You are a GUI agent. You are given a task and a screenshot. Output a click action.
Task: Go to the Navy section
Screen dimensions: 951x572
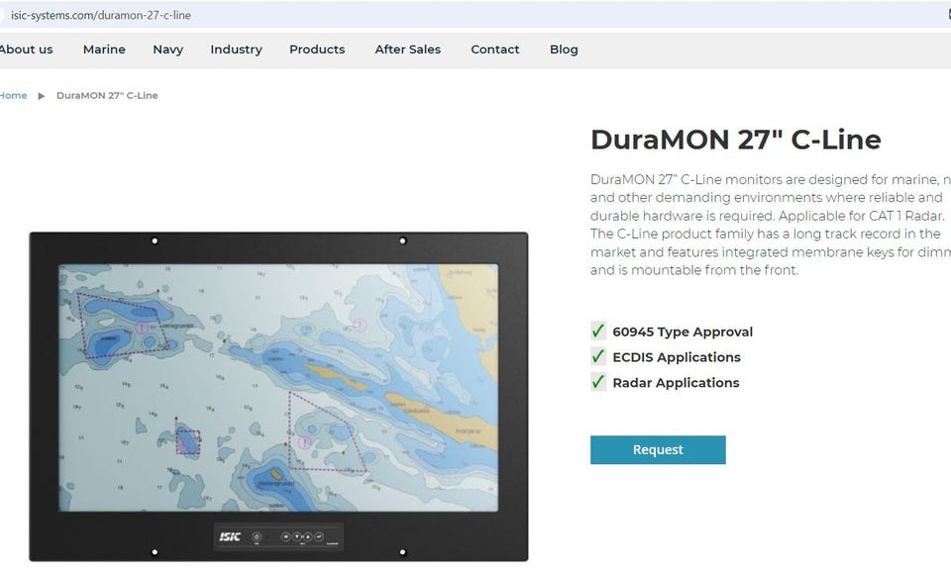tap(168, 49)
